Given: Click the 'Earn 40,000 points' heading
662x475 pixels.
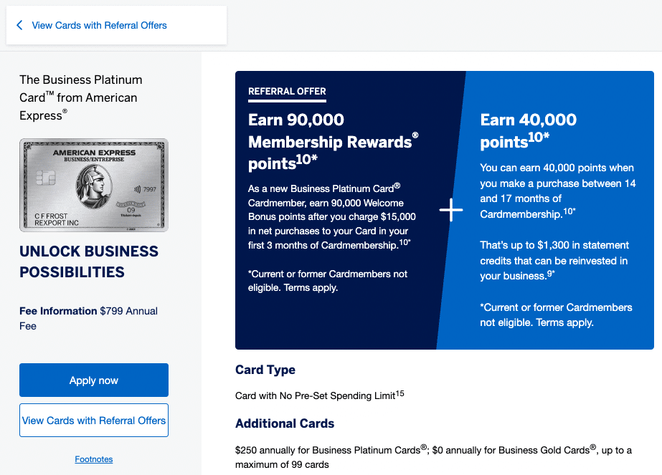Looking at the screenshot, I should [x=529, y=130].
